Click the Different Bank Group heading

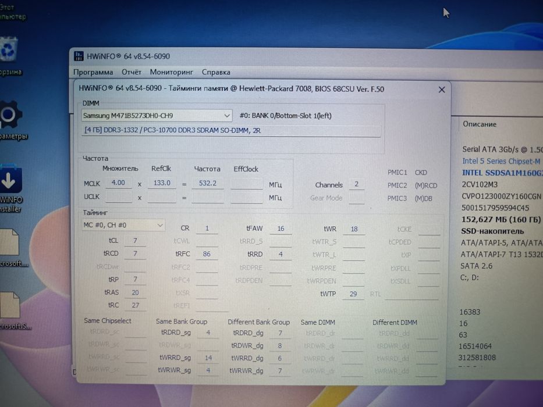click(x=258, y=322)
